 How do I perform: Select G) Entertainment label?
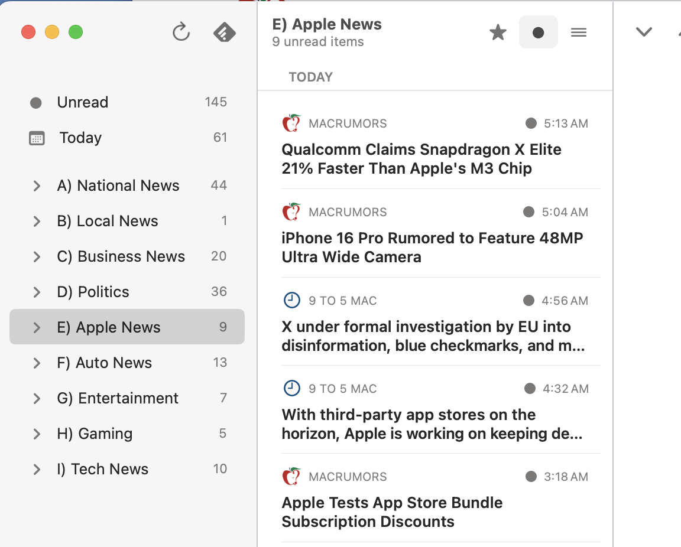coord(118,399)
